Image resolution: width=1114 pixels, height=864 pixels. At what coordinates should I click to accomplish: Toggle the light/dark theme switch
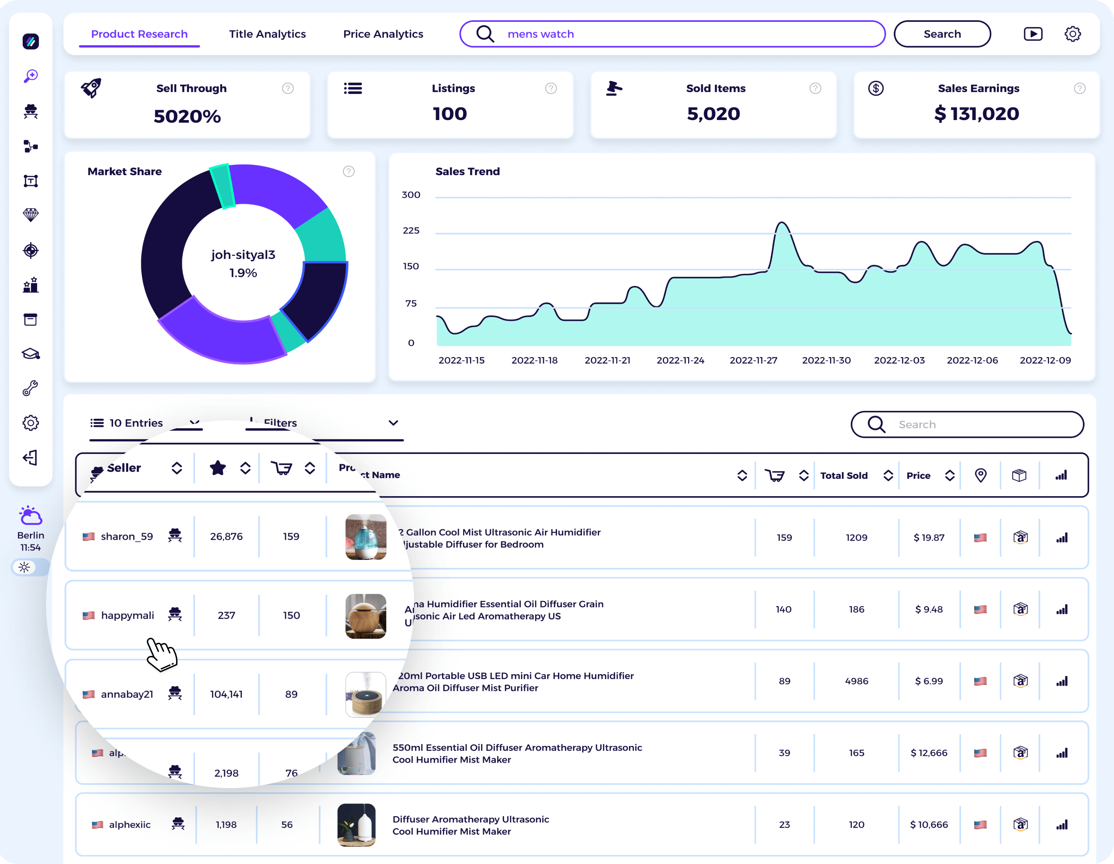31,567
